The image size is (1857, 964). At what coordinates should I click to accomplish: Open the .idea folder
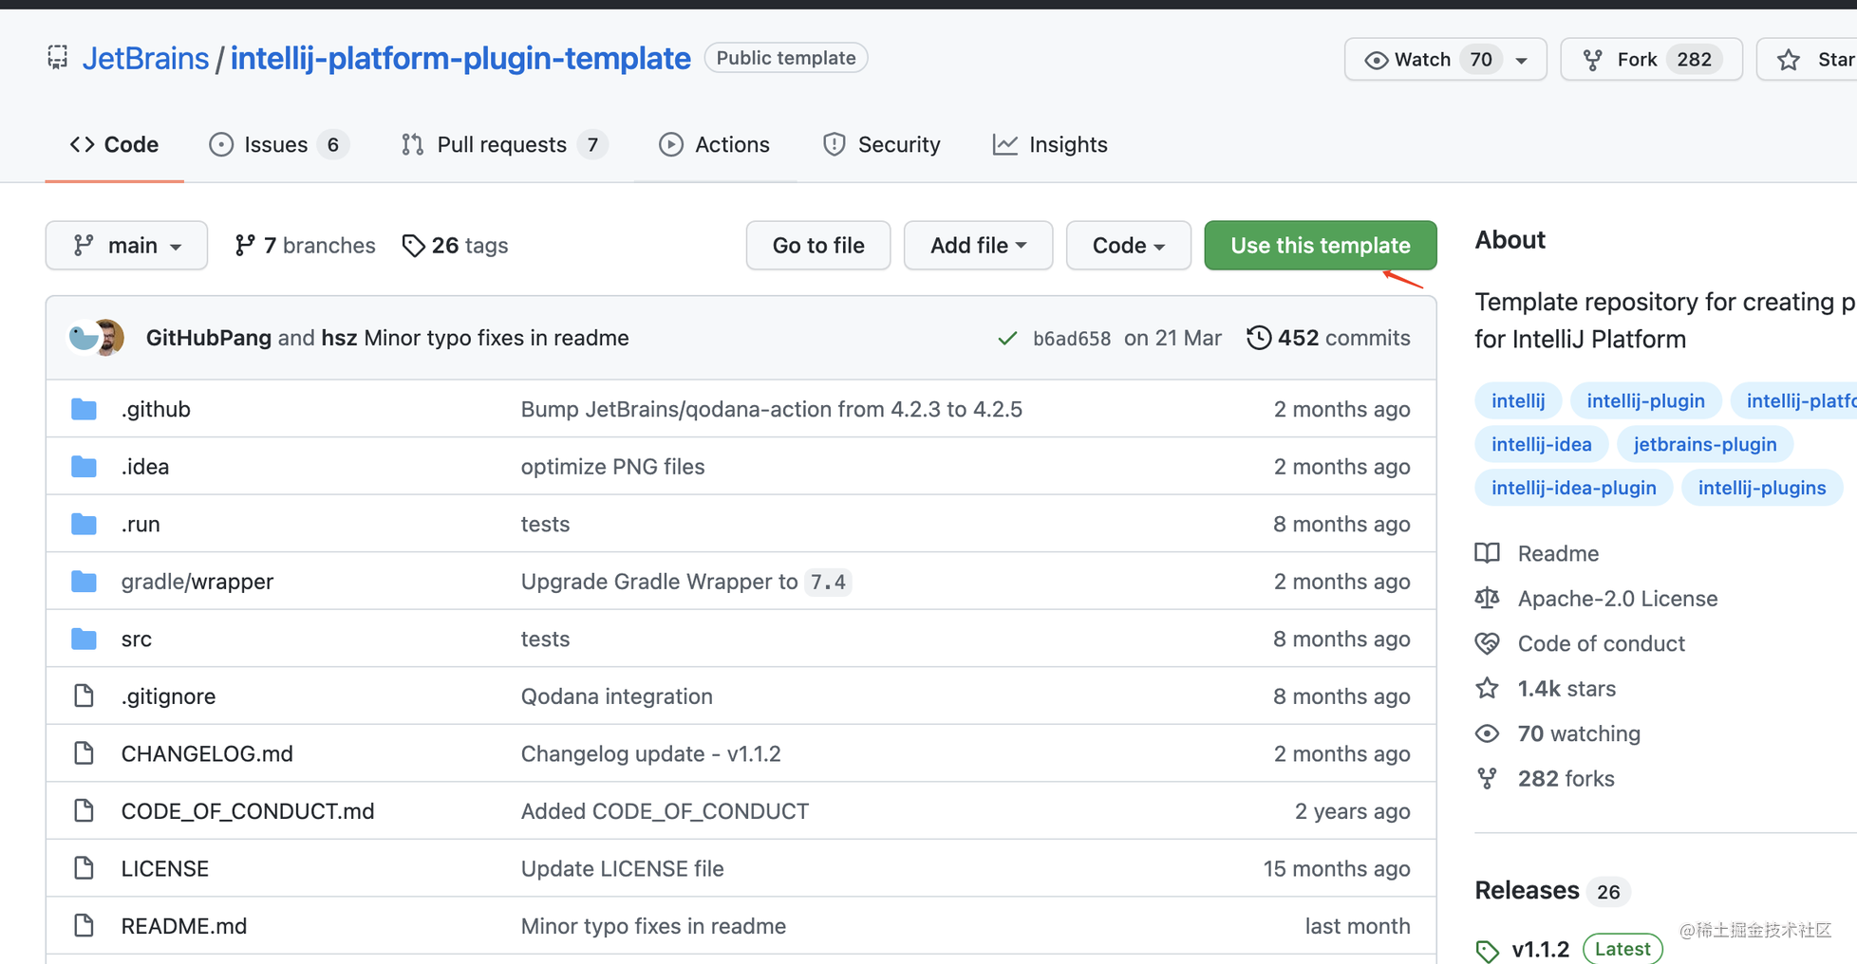click(x=145, y=467)
